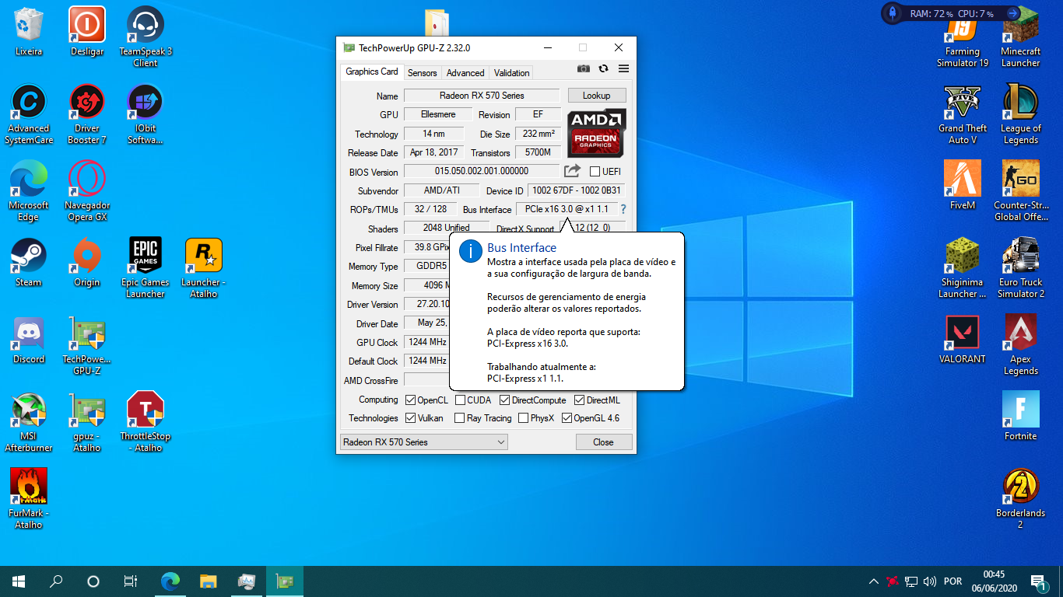The height and width of the screenshot is (597, 1063).
Task: Open Navegador Opera GX
Action: click(x=87, y=191)
